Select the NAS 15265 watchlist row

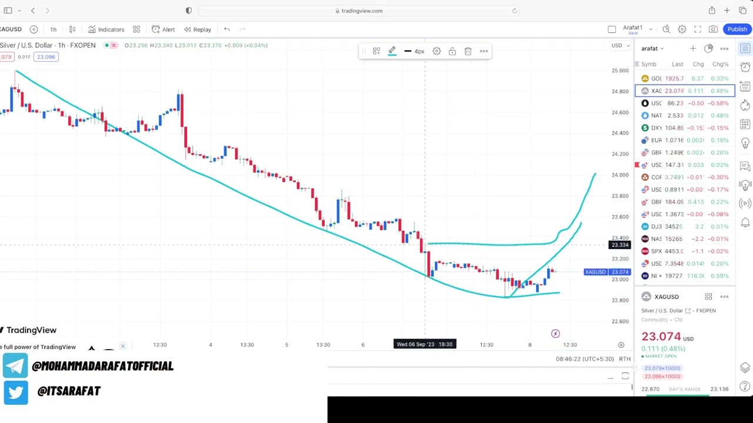tap(685, 239)
